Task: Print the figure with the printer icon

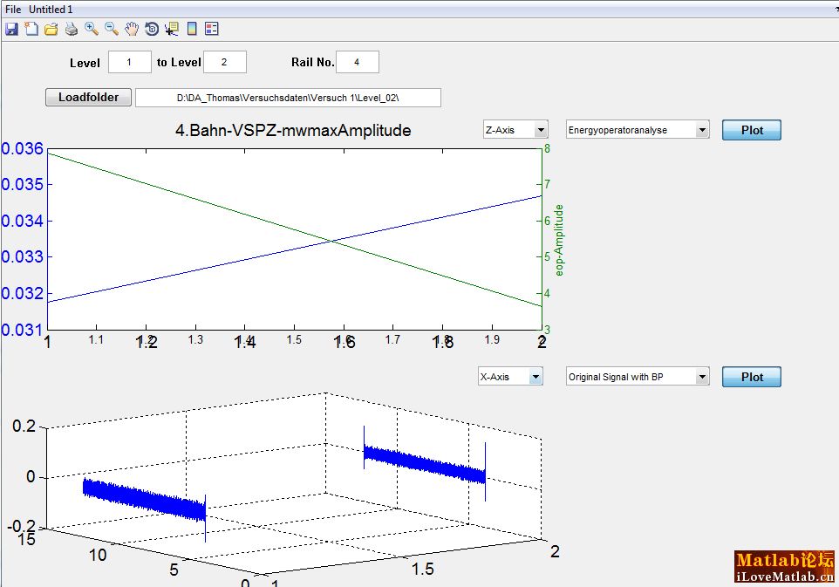Action: pos(72,29)
